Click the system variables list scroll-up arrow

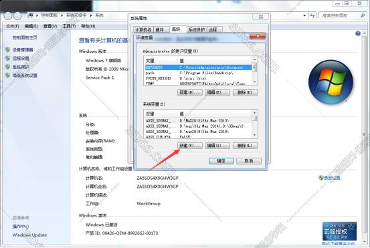[254, 113]
